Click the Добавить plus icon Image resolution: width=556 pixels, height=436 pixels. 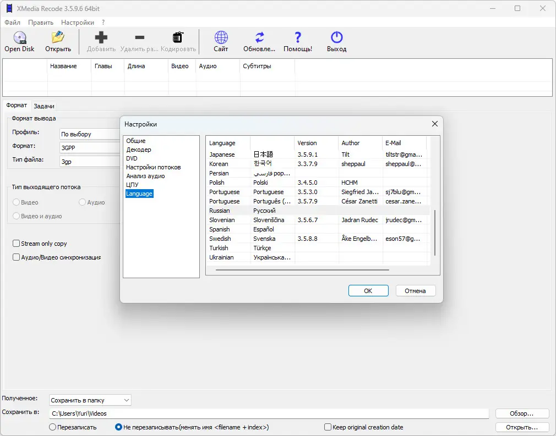[101, 37]
